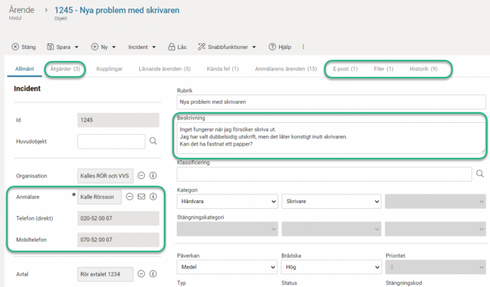Click the info icon next to Anmälare
The image size is (490, 287).
click(x=153, y=197)
